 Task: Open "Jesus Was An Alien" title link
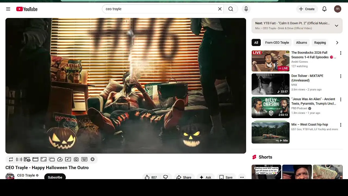[313, 101]
